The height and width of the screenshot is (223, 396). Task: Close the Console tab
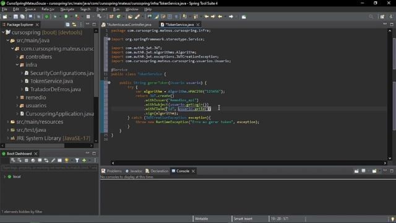193,171
